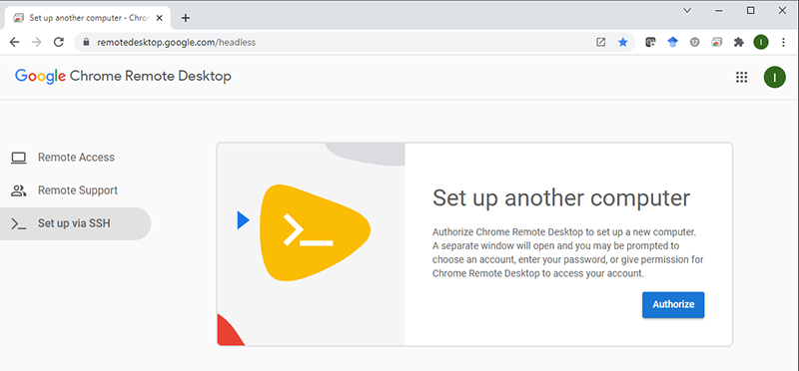
Task: Open Chrome three-dot menu
Action: 783,42
